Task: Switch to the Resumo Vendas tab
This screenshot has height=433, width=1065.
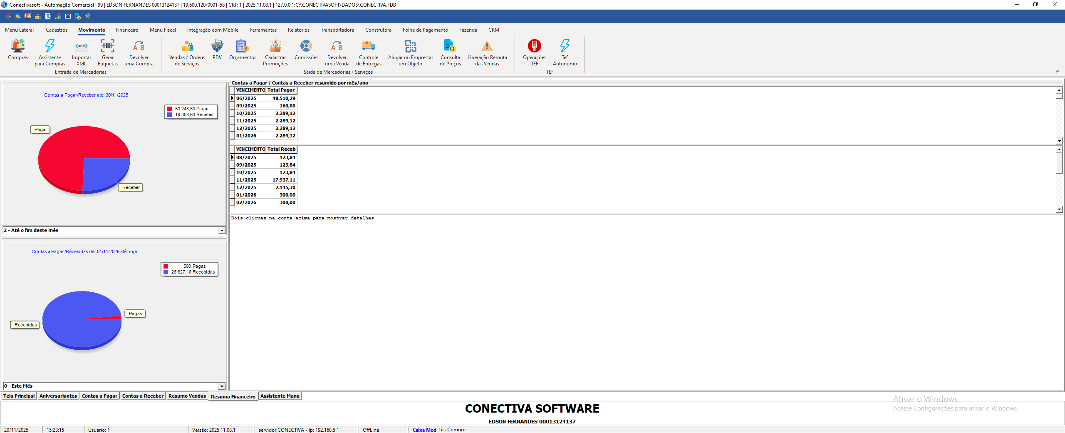Action: (187, 396)
